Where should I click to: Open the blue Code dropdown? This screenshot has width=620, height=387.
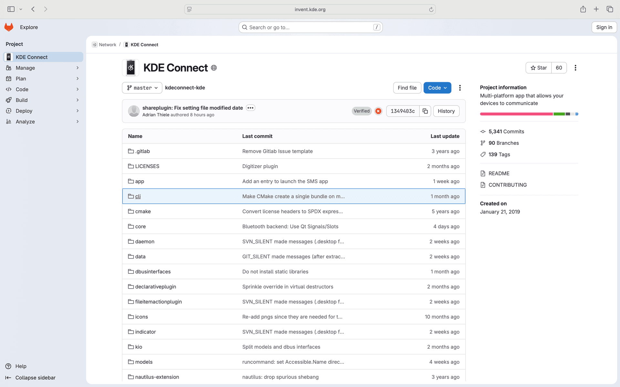tap(437, 88)
